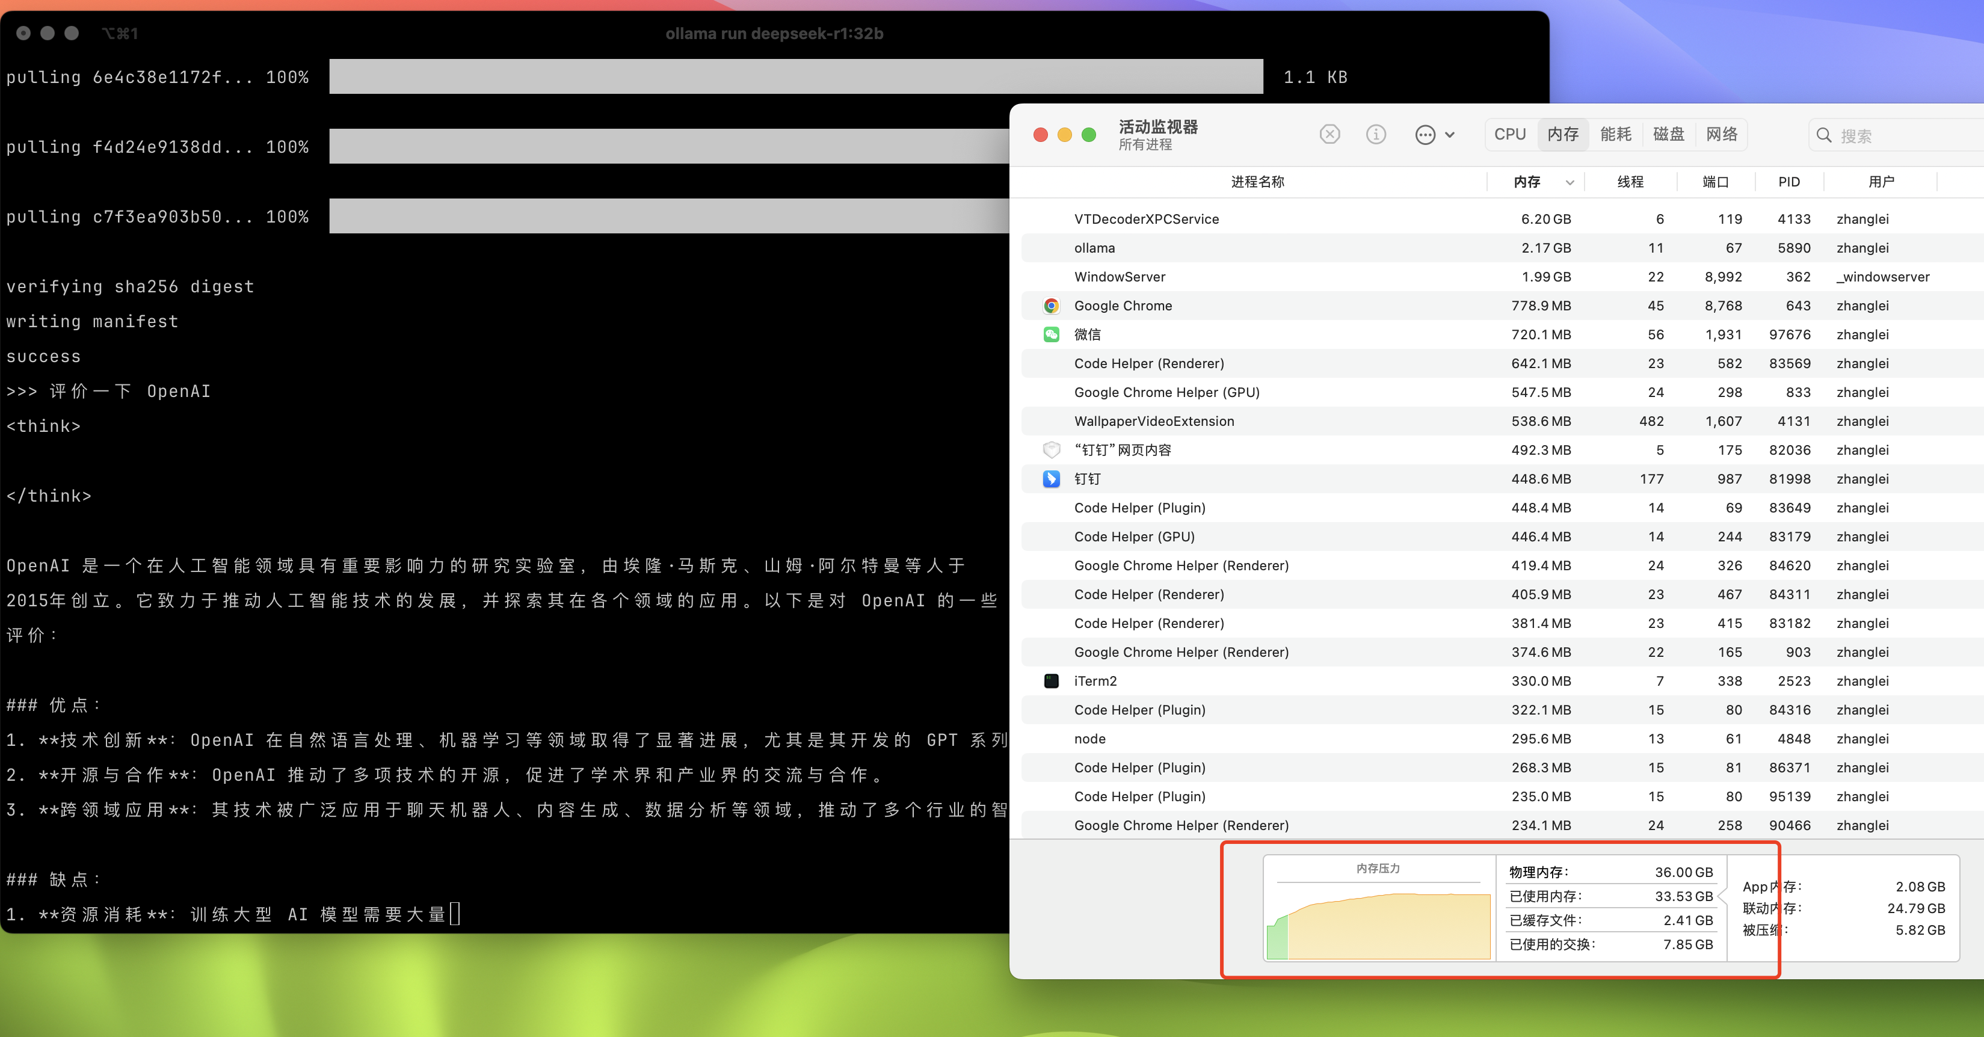Click the Activity Monitor yellow minimize button

pos(1064,135)
